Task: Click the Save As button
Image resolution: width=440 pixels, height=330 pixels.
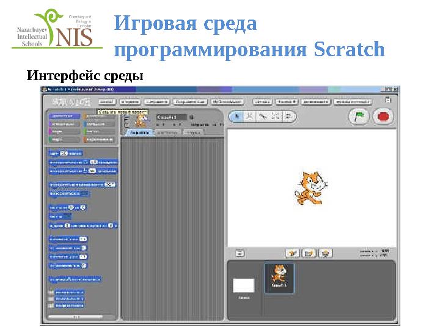Action: tap(191, 101)
